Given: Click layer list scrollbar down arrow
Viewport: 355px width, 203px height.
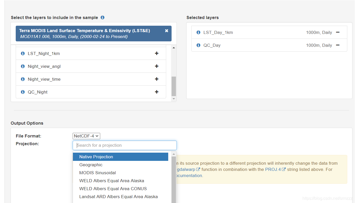Looking at the screenshot, I should click(174, 99).
